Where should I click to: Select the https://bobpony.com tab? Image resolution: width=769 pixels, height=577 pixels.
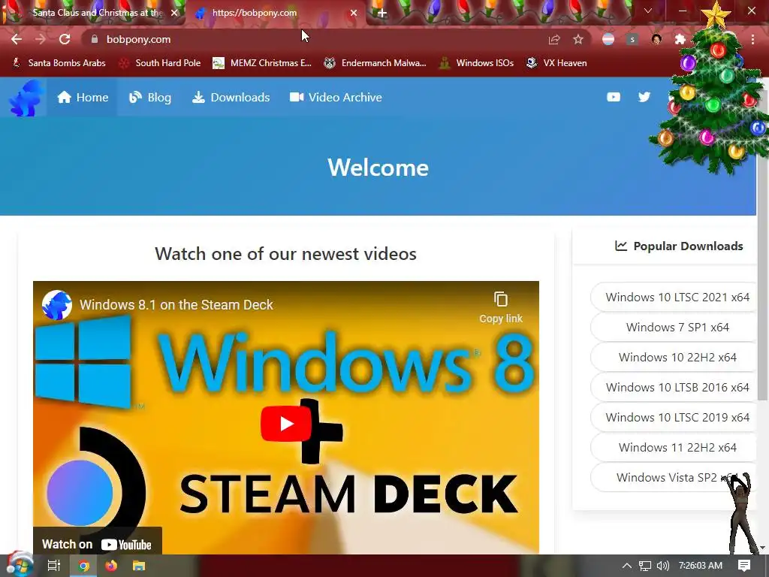tap(275, 13)
